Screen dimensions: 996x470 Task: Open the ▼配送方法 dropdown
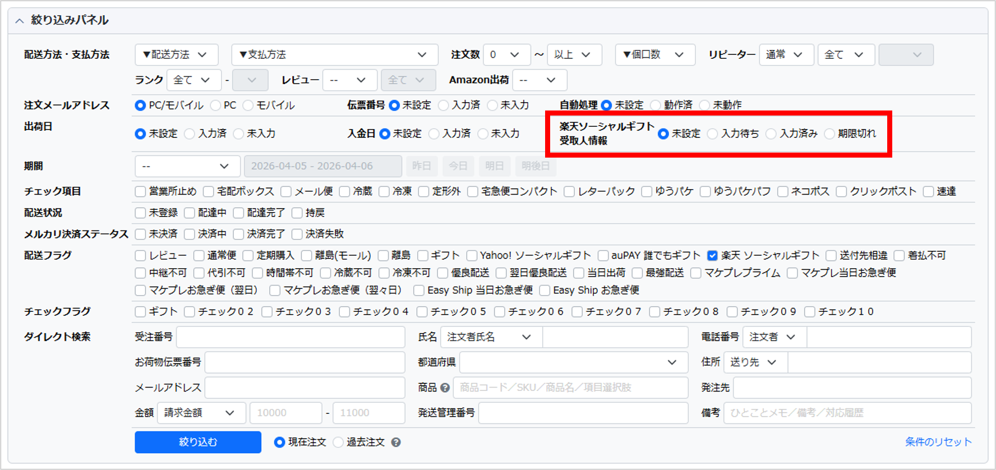click(176, 55)
